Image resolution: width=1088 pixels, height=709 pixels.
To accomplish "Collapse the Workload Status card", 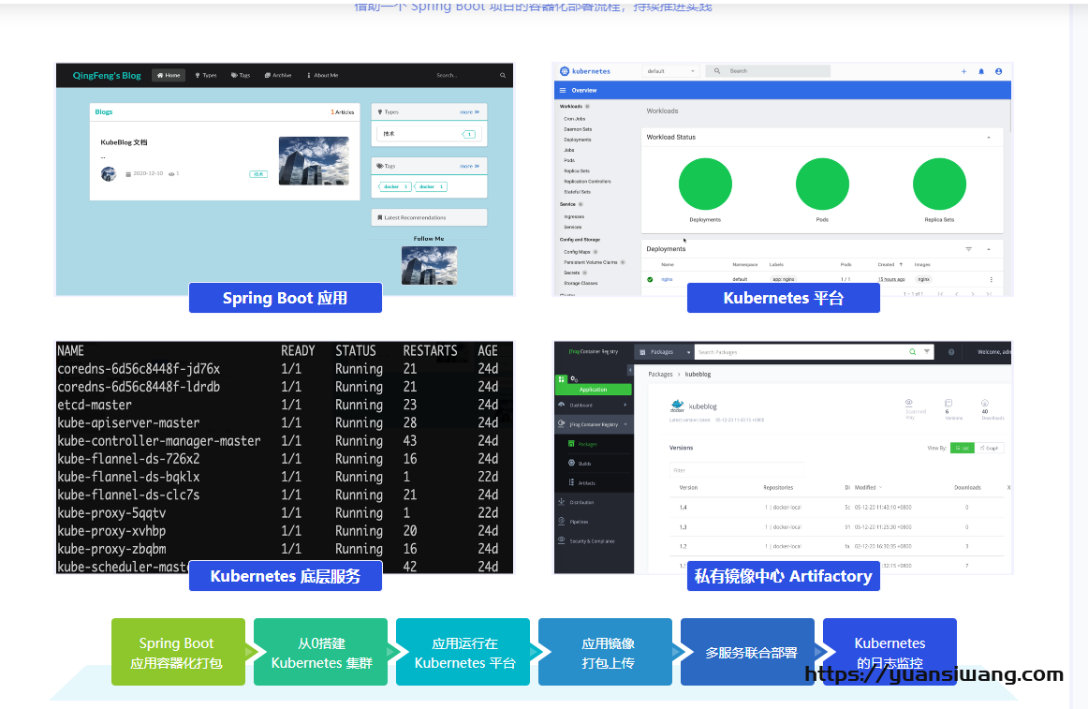I will (x=989, y=138).
